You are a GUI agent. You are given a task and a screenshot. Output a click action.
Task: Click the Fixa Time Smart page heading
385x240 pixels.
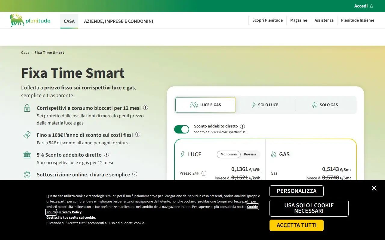coord(73,73)
